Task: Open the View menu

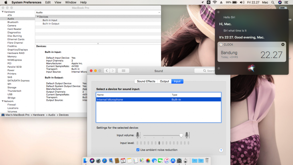Action: click(x=58, y=2)
